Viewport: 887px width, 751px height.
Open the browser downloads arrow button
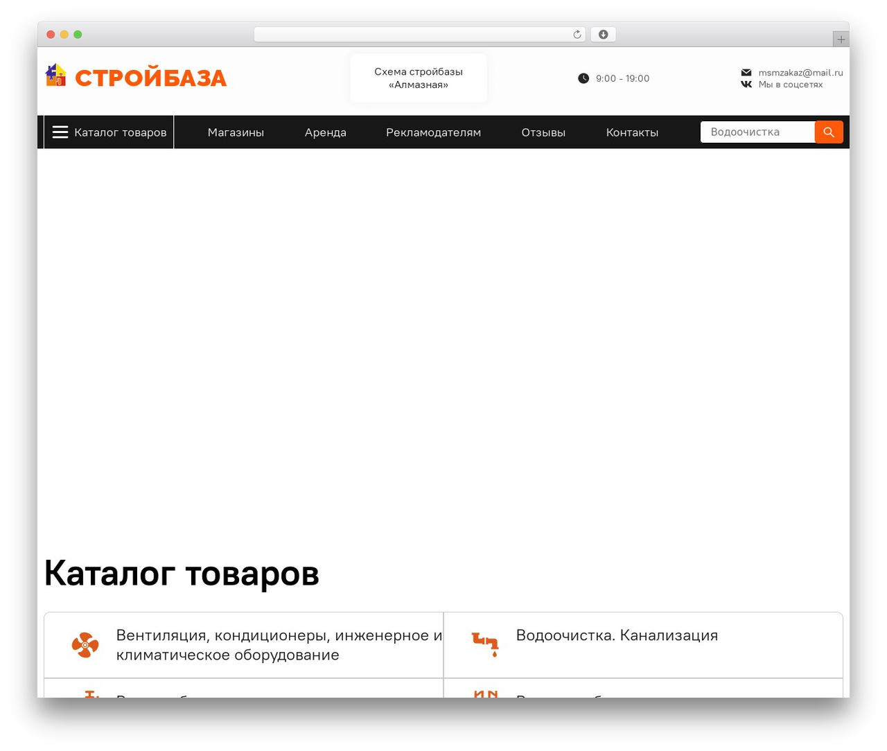[603, 35]
